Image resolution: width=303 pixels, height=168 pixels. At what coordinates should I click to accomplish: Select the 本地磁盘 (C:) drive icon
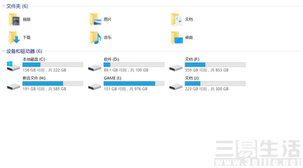tap(13, 66)
